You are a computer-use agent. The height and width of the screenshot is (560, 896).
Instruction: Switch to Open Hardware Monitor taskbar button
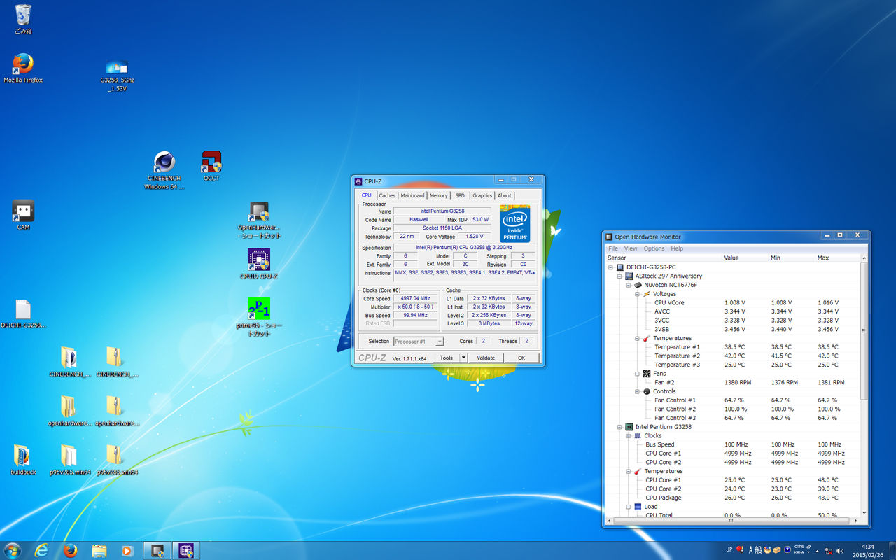point(157,551)
